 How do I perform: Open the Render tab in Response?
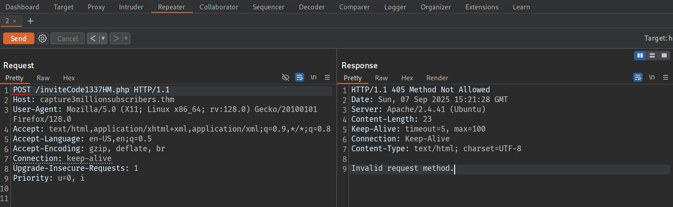tap(437, 78)
